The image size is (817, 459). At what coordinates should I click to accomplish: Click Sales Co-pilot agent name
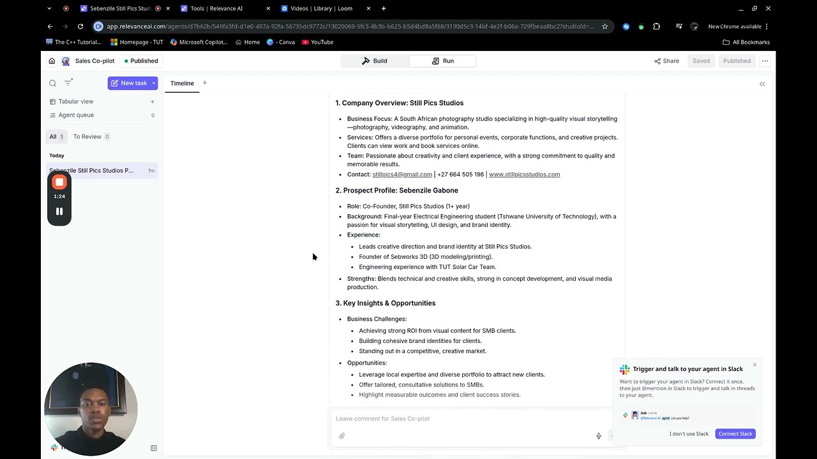[94, 61]
